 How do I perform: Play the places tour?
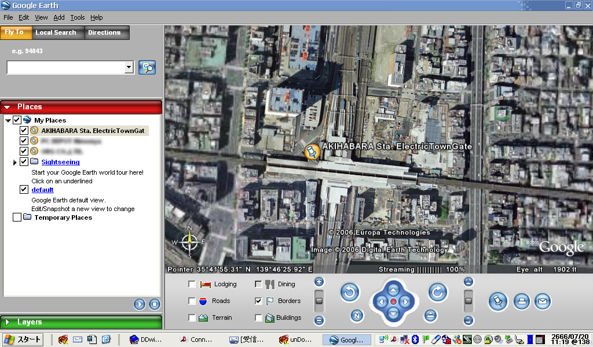[x=139, y=304]
